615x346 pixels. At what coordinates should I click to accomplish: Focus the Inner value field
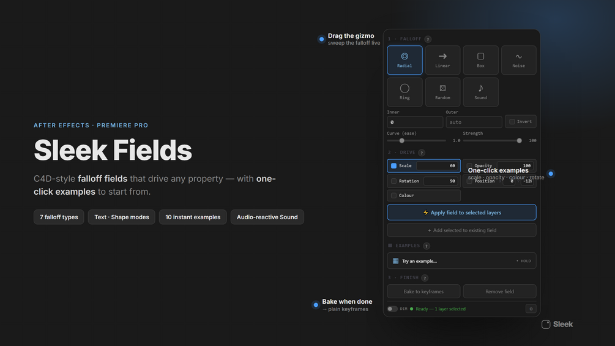(415, 122)
